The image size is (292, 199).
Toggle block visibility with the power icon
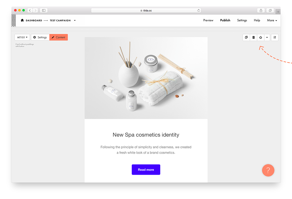pyautogui.click(x=261, y=37)
